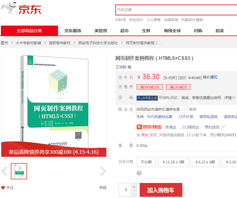Click 211限时达 delivery link

coord(190,127)
